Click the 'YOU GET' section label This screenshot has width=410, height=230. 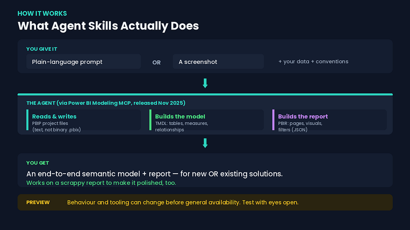click(37, 163)
